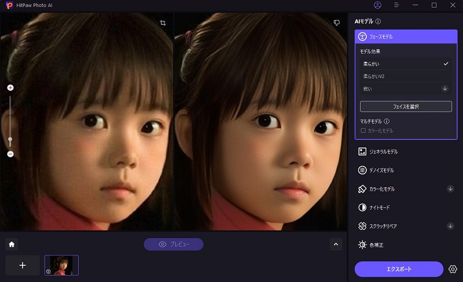Viewport: 463px width, 282px height.
Task: Open the user account profile icon
Action: click(377, 5)
